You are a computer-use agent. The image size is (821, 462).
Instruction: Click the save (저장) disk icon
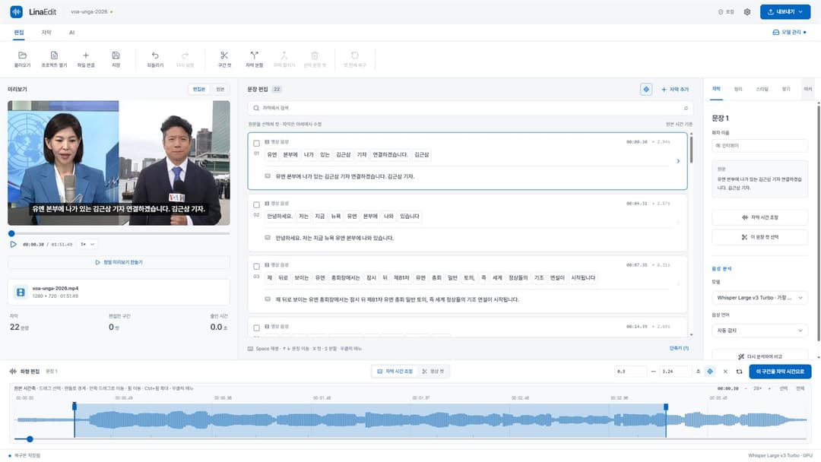(x=116, y=55)
